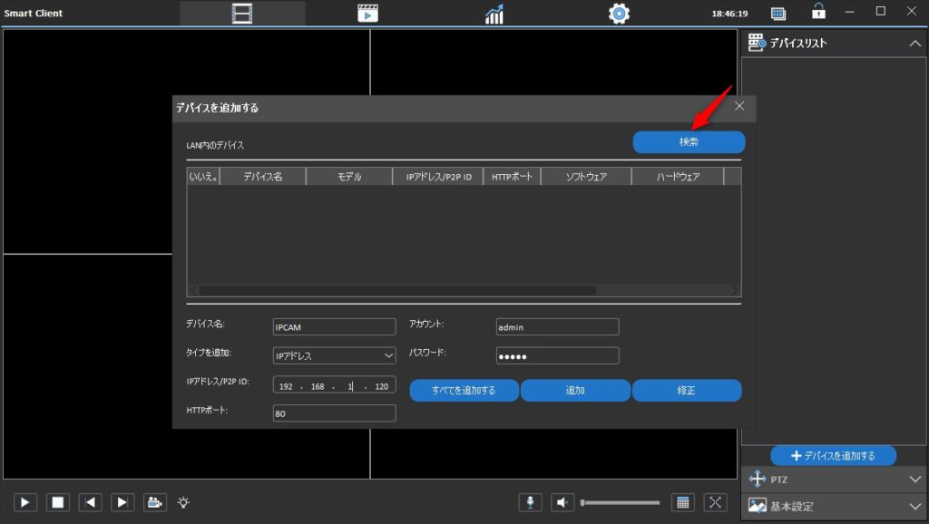The image size is (929, 524).
Task: Expand the 基本設定 panel
Action: pyautogui.click(x=833, y=506)
